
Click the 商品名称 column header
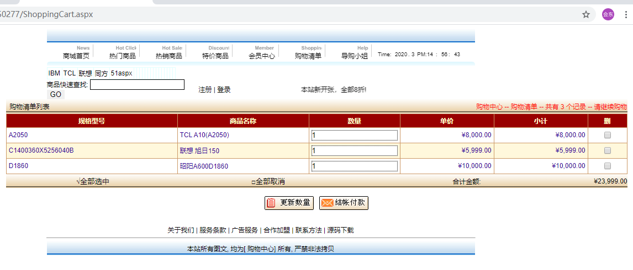tap(243, 121)
